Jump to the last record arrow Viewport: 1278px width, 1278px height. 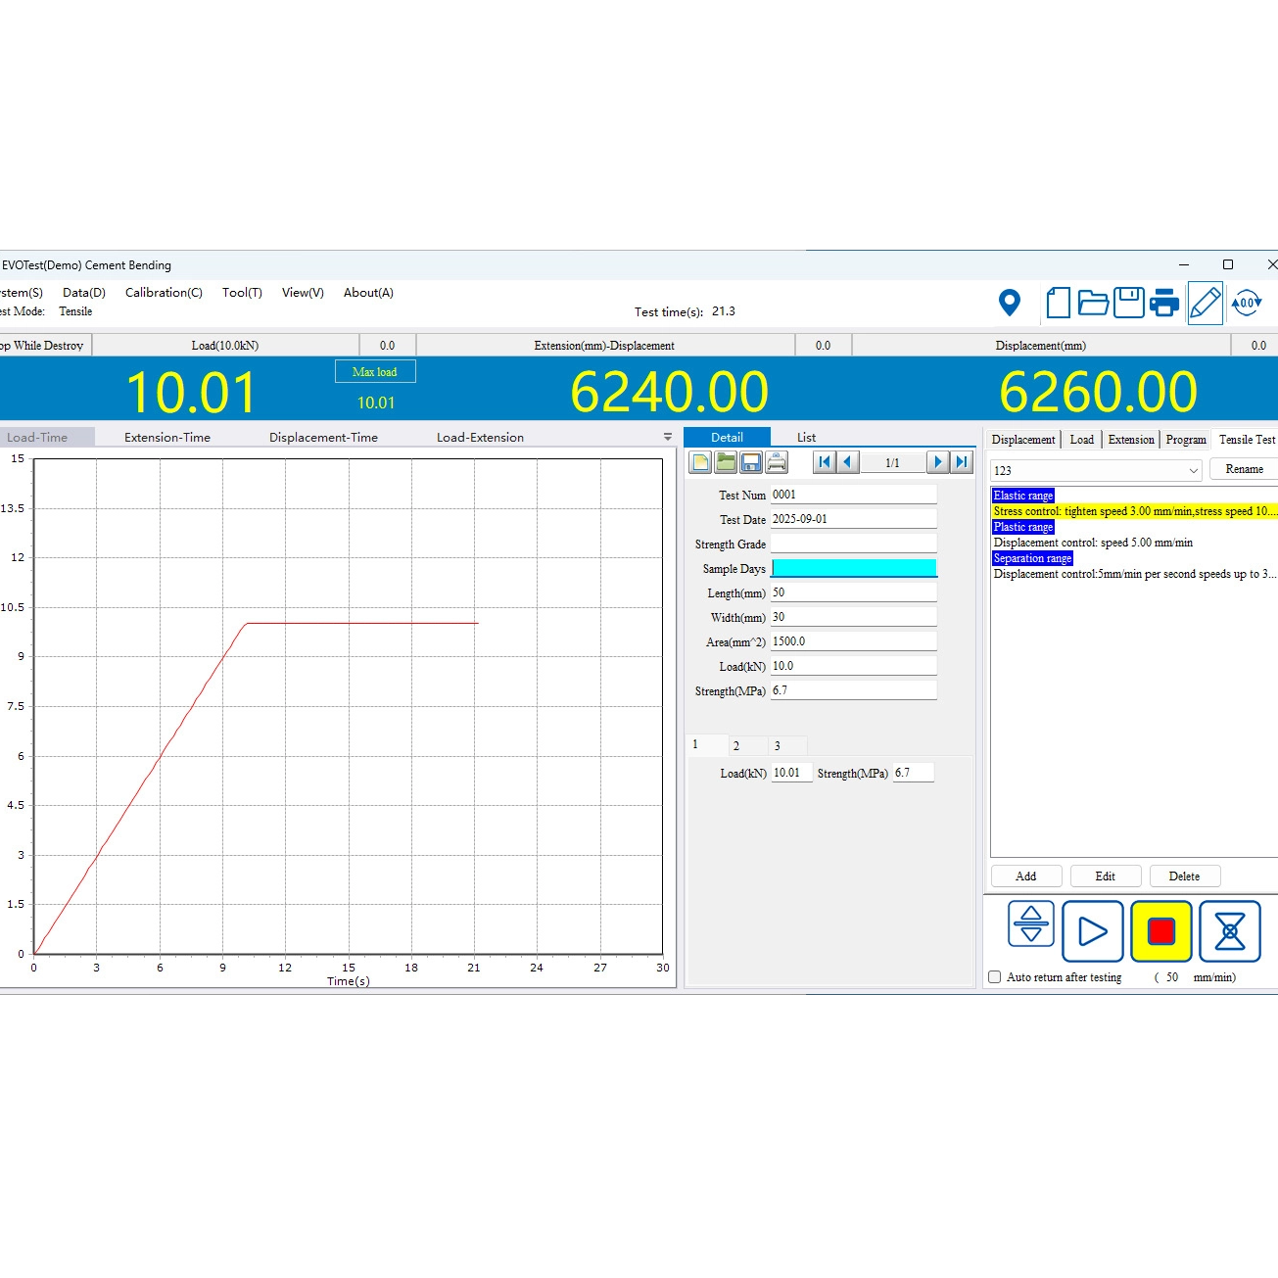[x=963, y=462]
